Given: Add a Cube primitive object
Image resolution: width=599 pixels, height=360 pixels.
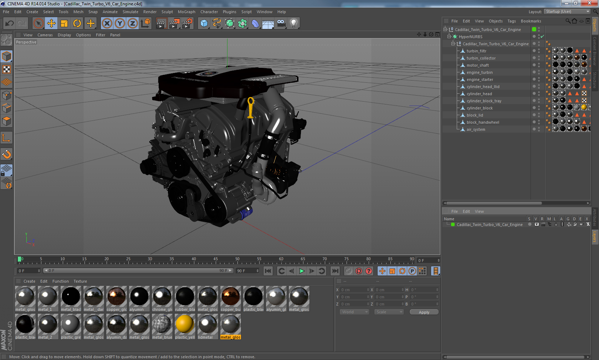Looking at the screenshot, I should click(204, 24).
